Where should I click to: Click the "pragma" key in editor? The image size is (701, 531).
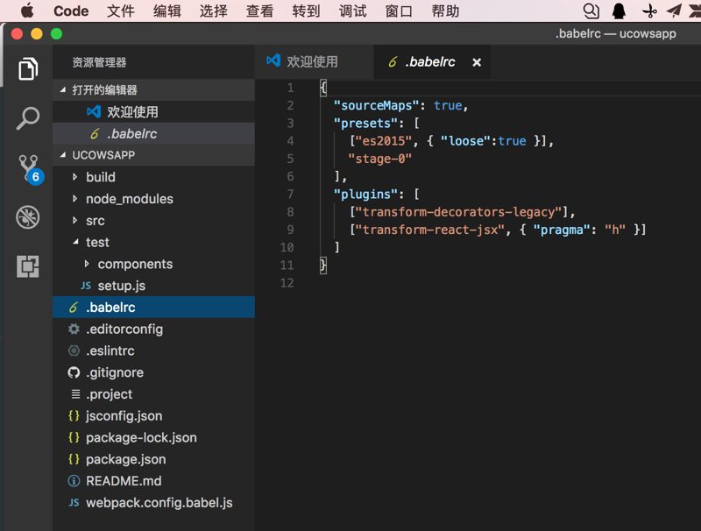562,230
